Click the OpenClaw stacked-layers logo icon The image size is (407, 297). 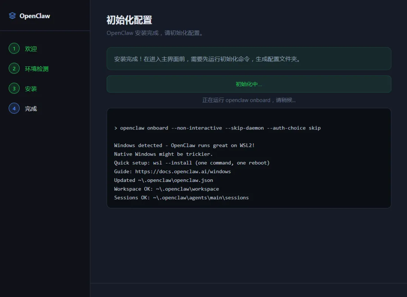point(12,16)
